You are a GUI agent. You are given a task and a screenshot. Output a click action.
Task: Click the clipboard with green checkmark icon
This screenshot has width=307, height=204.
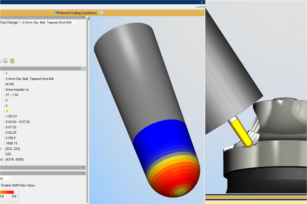point(12,61)
